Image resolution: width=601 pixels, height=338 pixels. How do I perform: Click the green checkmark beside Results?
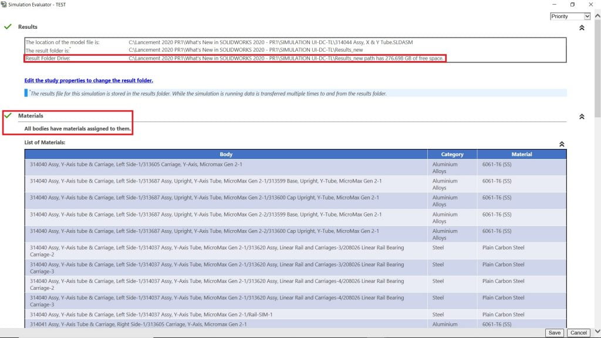(8, 26)
